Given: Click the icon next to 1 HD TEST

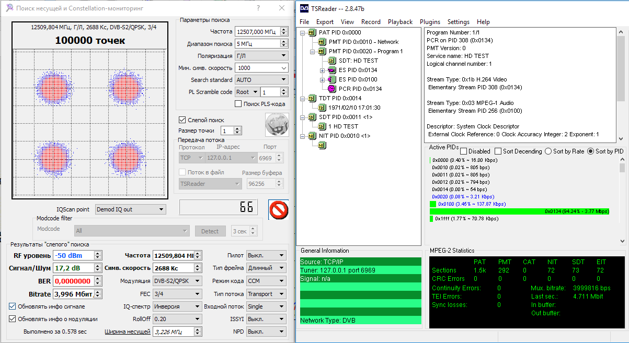Looking at the screenshot, I should pos(322,126).
